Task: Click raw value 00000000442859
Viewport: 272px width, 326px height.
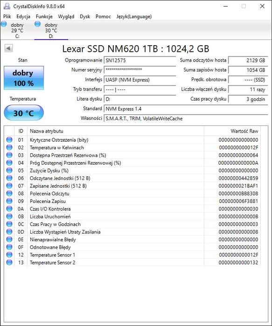Action: point(238,178)
